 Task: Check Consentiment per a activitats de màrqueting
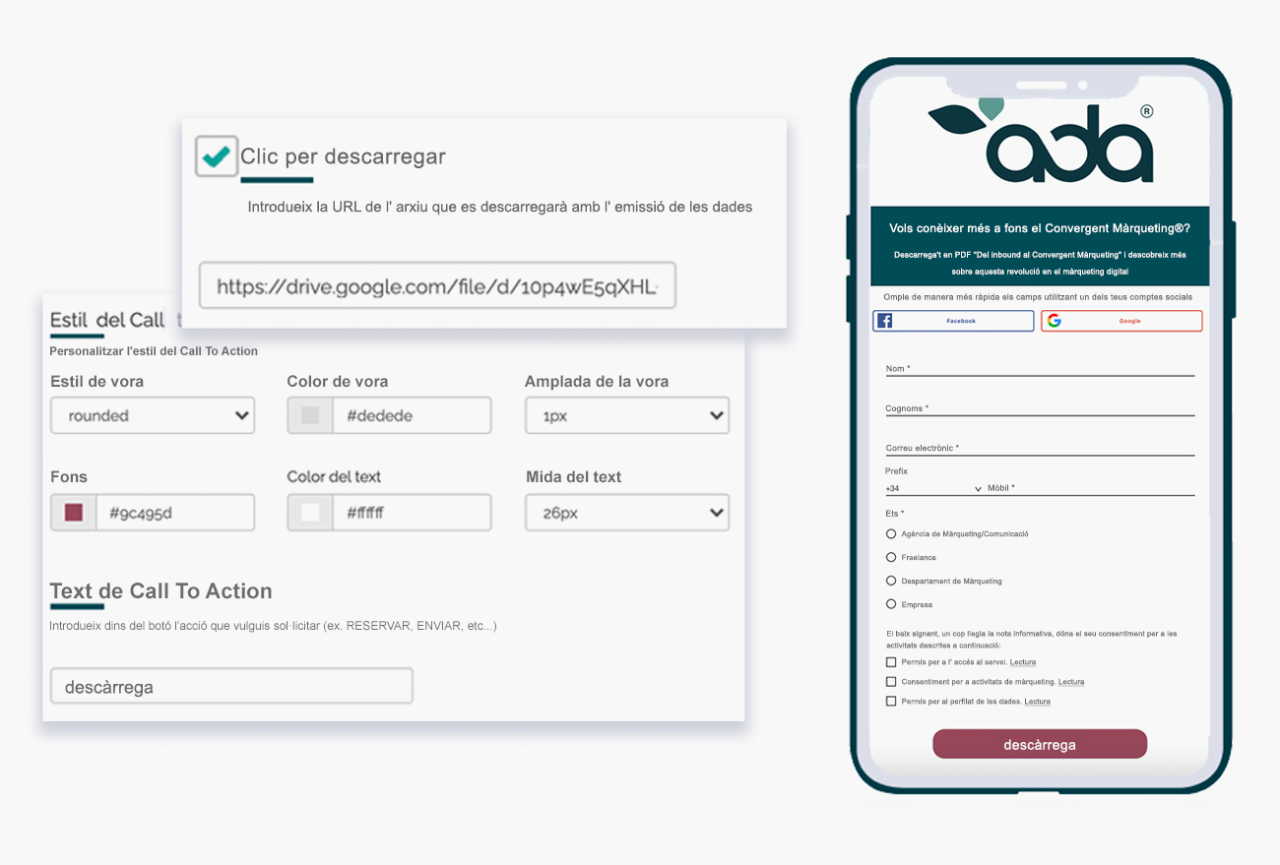(x=891, y=681)
